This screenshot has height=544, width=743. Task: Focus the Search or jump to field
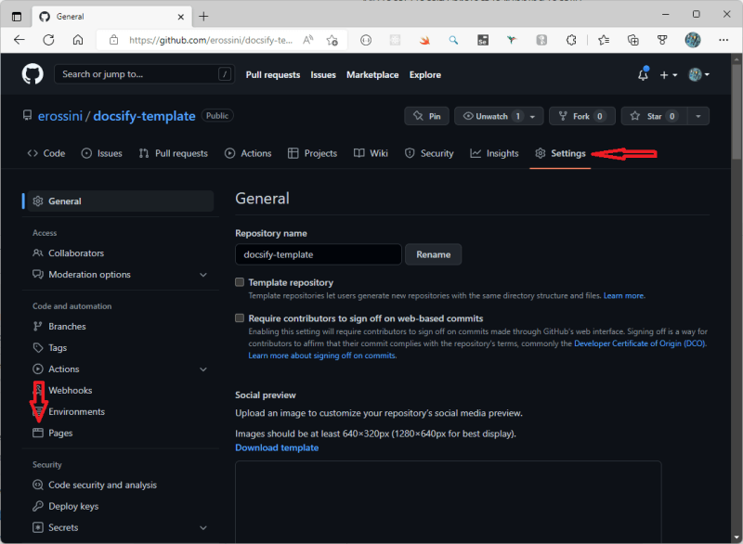tap(145, 74)
